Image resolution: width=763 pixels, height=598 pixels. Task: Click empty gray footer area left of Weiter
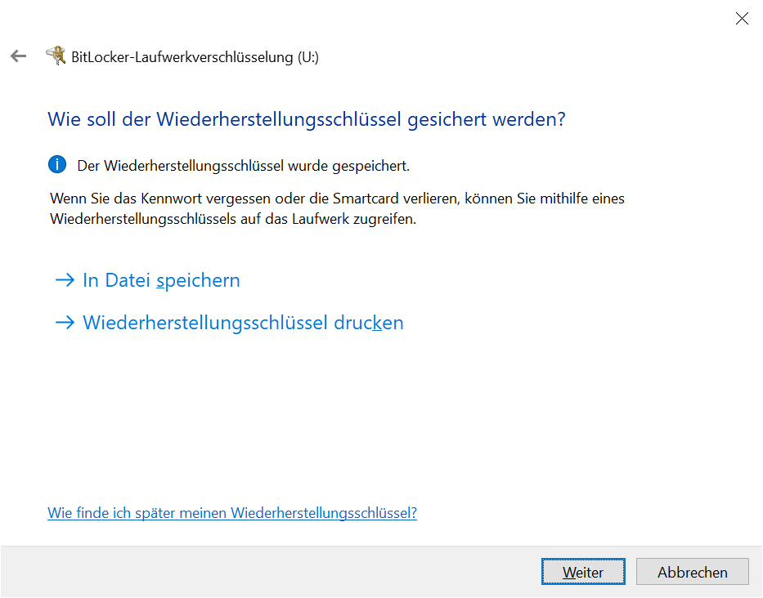coord(270,572)
